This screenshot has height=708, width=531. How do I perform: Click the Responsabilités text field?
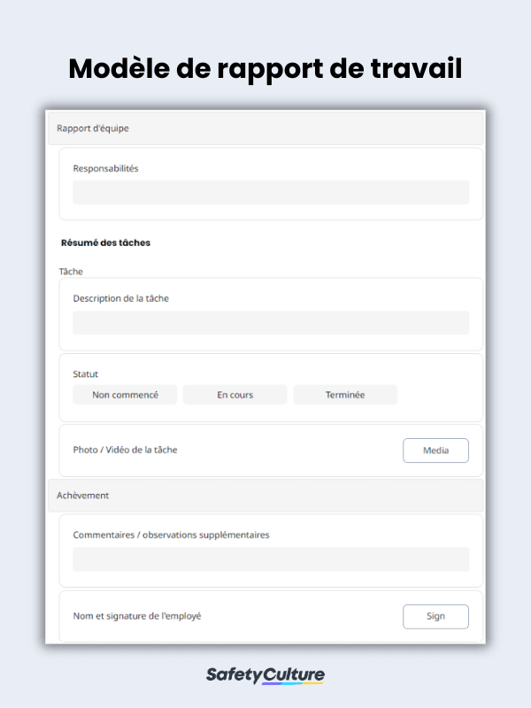271,192
